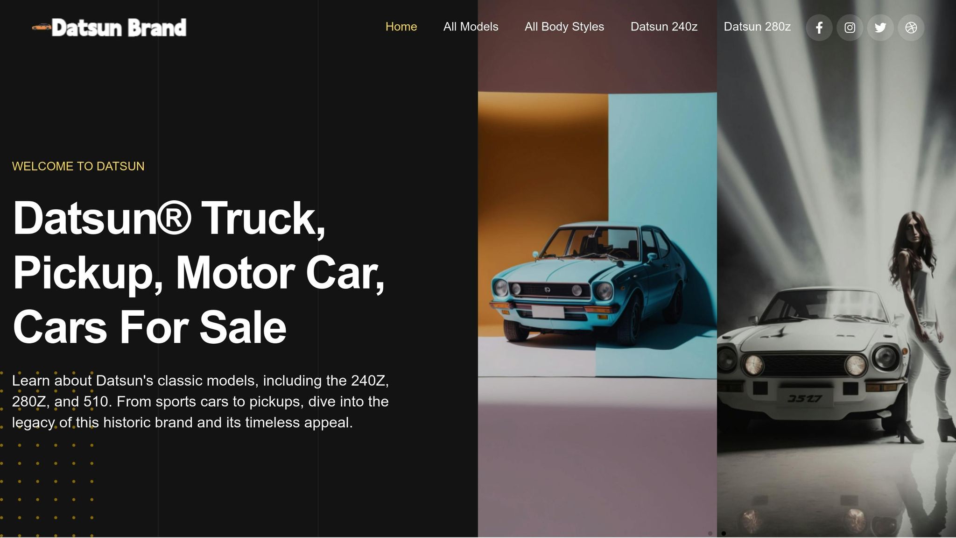The image size is (956, 538).
Task: Click the blue classic car slide image
Action: 597,269
